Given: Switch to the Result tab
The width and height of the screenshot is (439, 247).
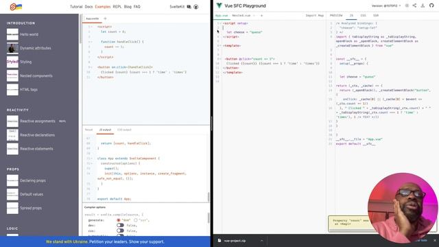Looking at the screenshot, I should (88, 130).
